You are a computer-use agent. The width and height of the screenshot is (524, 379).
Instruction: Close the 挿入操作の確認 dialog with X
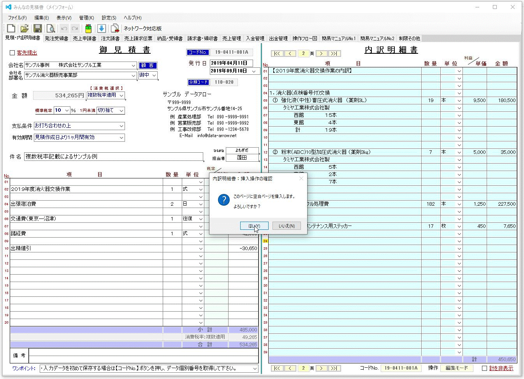(301, 178)
